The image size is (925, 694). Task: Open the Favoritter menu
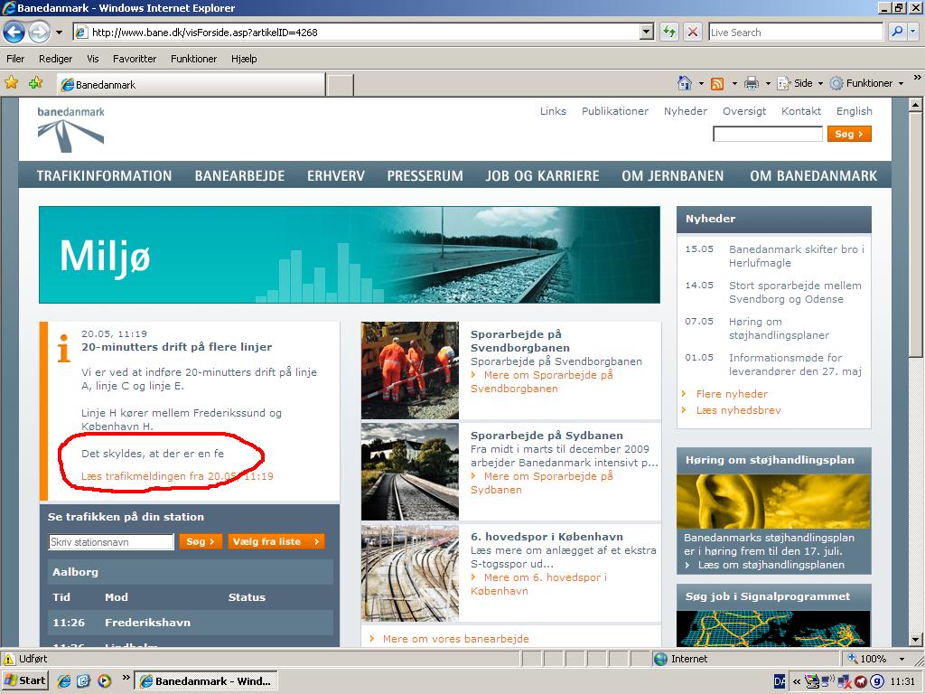click(135, 59)
